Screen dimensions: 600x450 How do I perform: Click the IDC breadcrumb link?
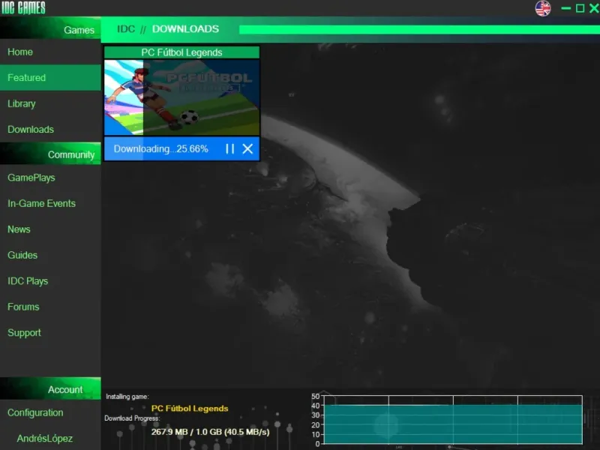(x=126, y=29)
